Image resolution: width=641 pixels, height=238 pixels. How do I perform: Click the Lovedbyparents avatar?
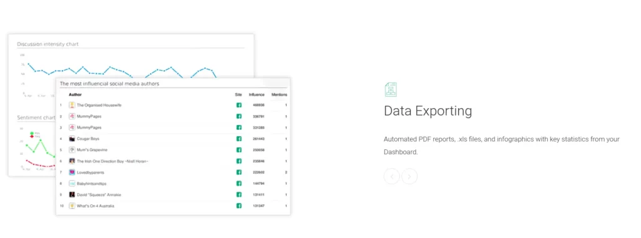coord(72,172)
